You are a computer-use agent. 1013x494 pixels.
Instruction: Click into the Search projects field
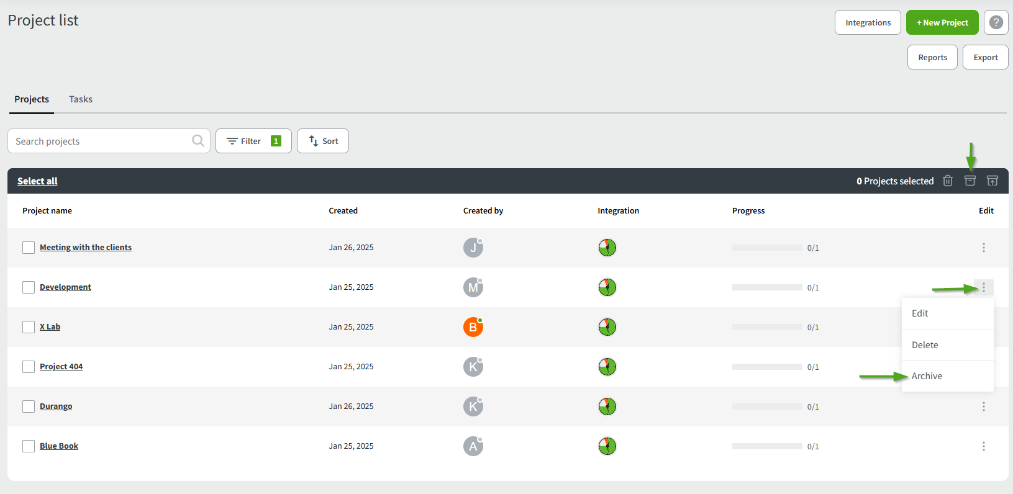pos(99,141)
